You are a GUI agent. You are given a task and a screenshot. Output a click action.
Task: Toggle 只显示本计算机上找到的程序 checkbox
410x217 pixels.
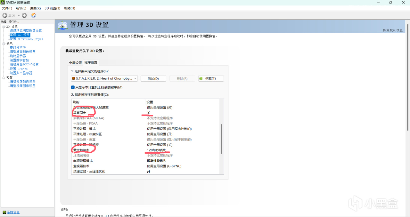pyautogui.click(x=73, y=87)
